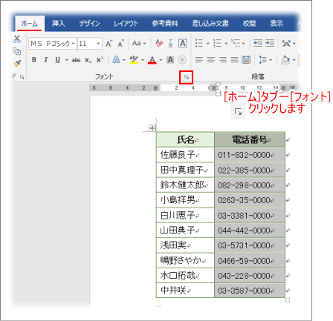The width and height of the screenshot is (333, 321).
Task: Open the Font dialog box launcher
Action: (187, 77)
